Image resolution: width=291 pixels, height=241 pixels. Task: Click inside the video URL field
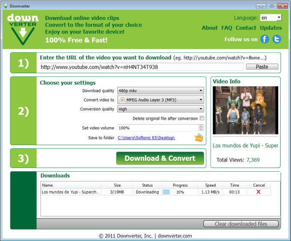142,67
